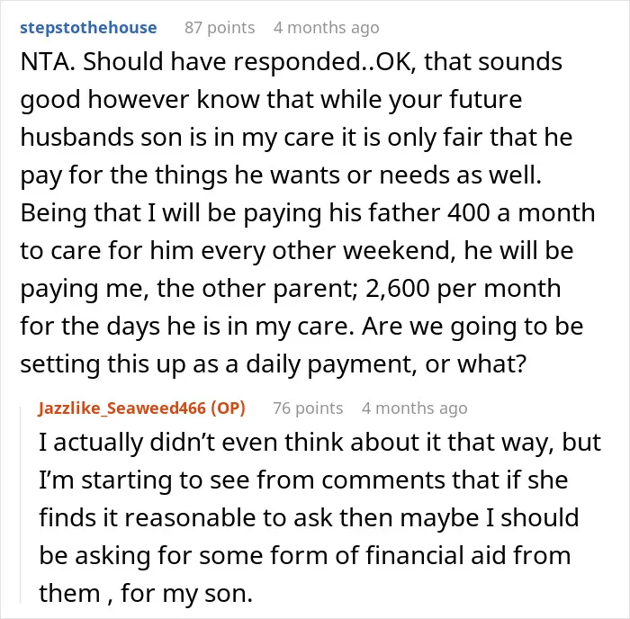This screenshot has width=630, height=619.
Task: Collapse the reply thread using the vertical line
Action: point(21,505)
